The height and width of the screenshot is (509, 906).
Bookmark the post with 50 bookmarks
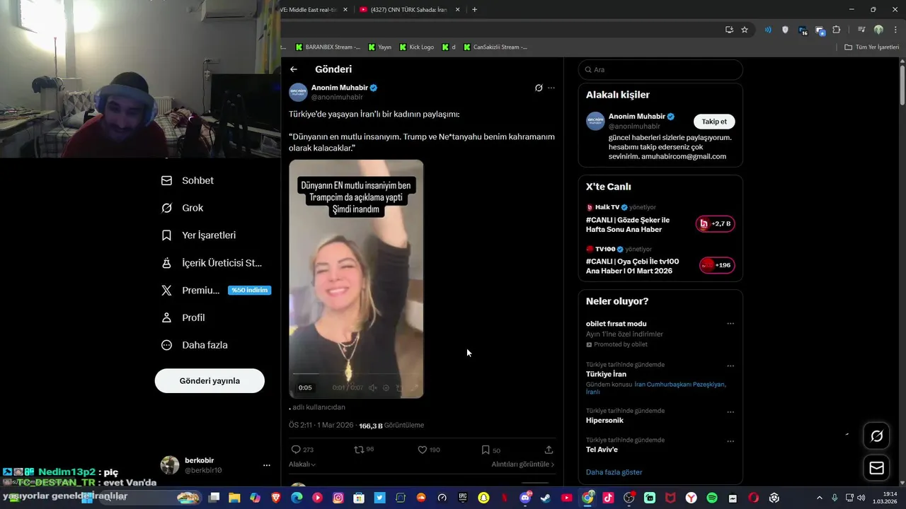coord(486,450)
